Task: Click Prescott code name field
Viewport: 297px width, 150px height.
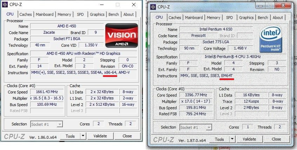Action: click(198, 35)
